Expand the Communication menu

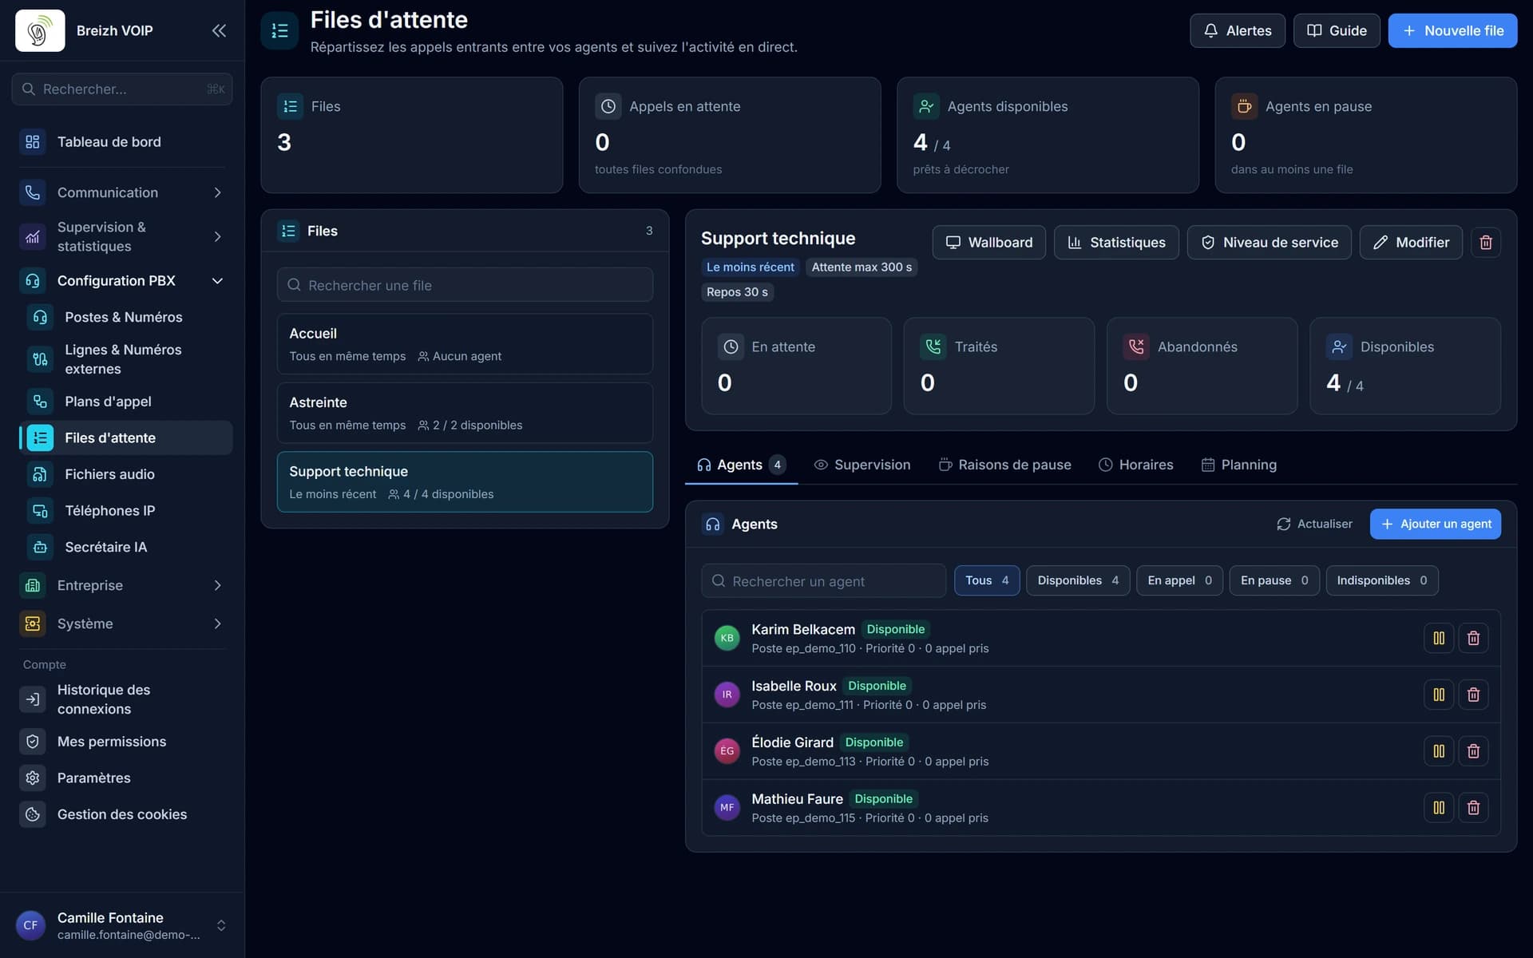click(x=122, y=192)
